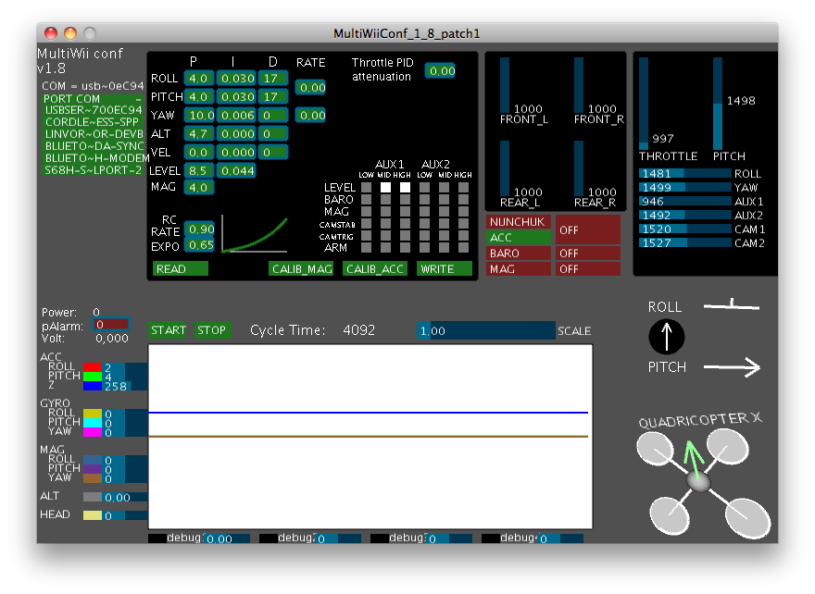Select USBSER~700EC94 serial port from list
The height and width of the screenshot is (594, 815).
tap(93, 110)
